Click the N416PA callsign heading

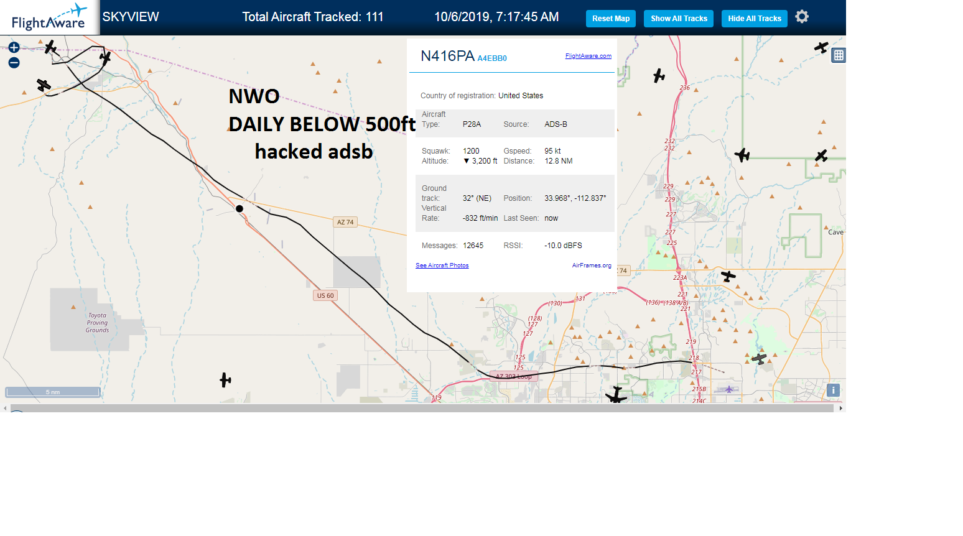point(448,56)
